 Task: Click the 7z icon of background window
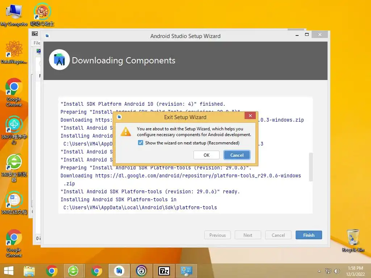point(35,34)
